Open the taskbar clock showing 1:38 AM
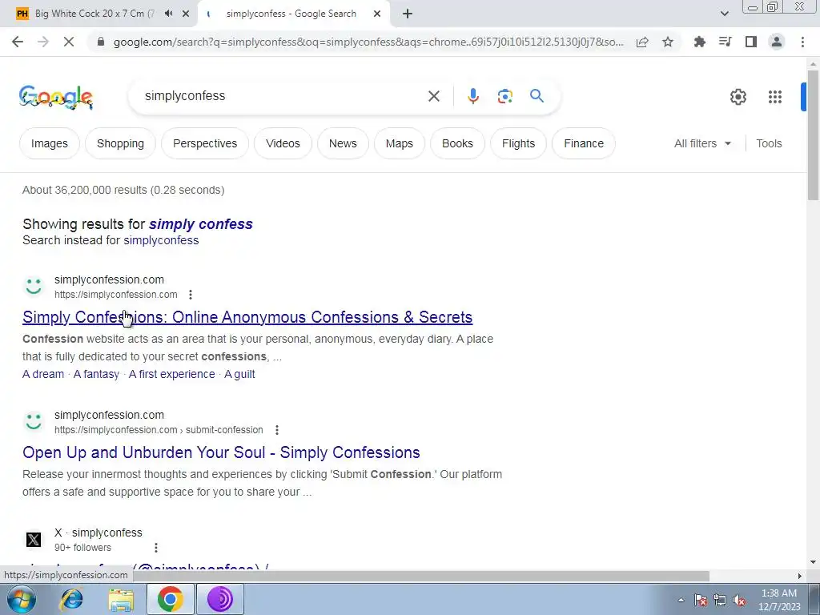The height and width of the screenshot is (615, 820). 779,600
